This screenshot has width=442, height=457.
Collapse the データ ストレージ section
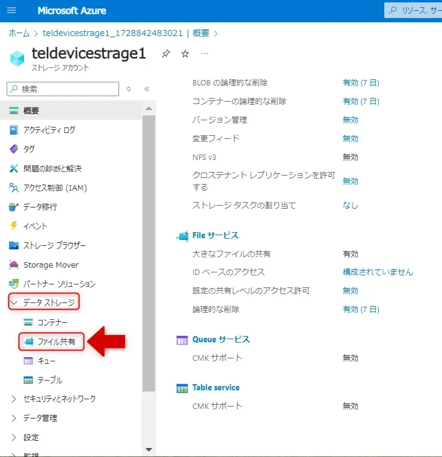click(14, 302)
